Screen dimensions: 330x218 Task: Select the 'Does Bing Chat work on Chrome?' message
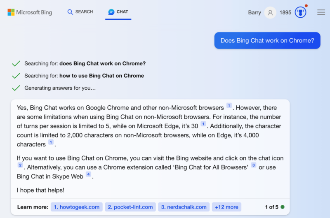267,40
